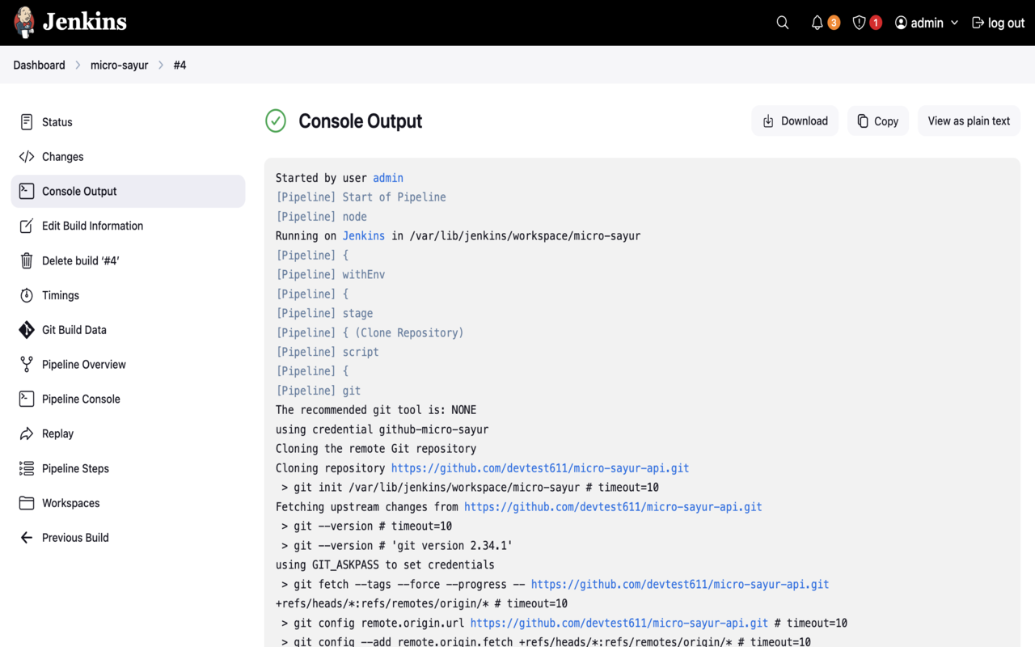This screenshot has height=647, width=1035.
Task: Select Console Output sidebar item
Action: (x=128, y=192)
